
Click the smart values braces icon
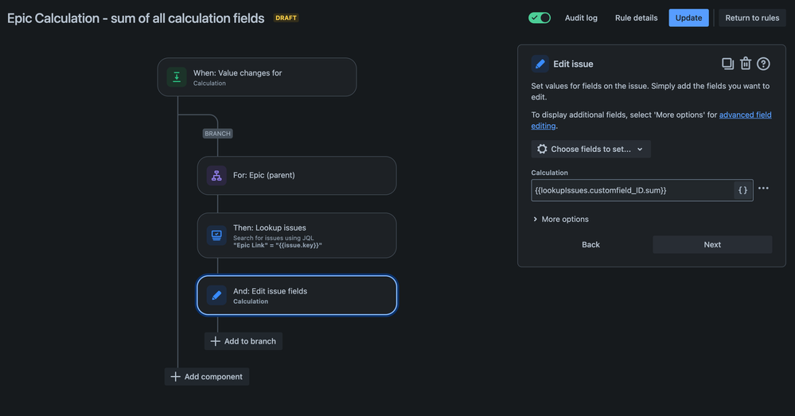click(742, 190)
